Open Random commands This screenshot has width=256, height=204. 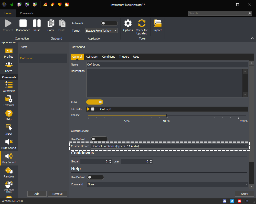point(9,172)
